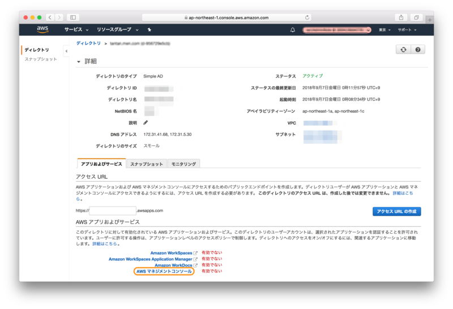Open Amazon WorkDocs link
Screen dimensions: 453x309
(173, 265)
